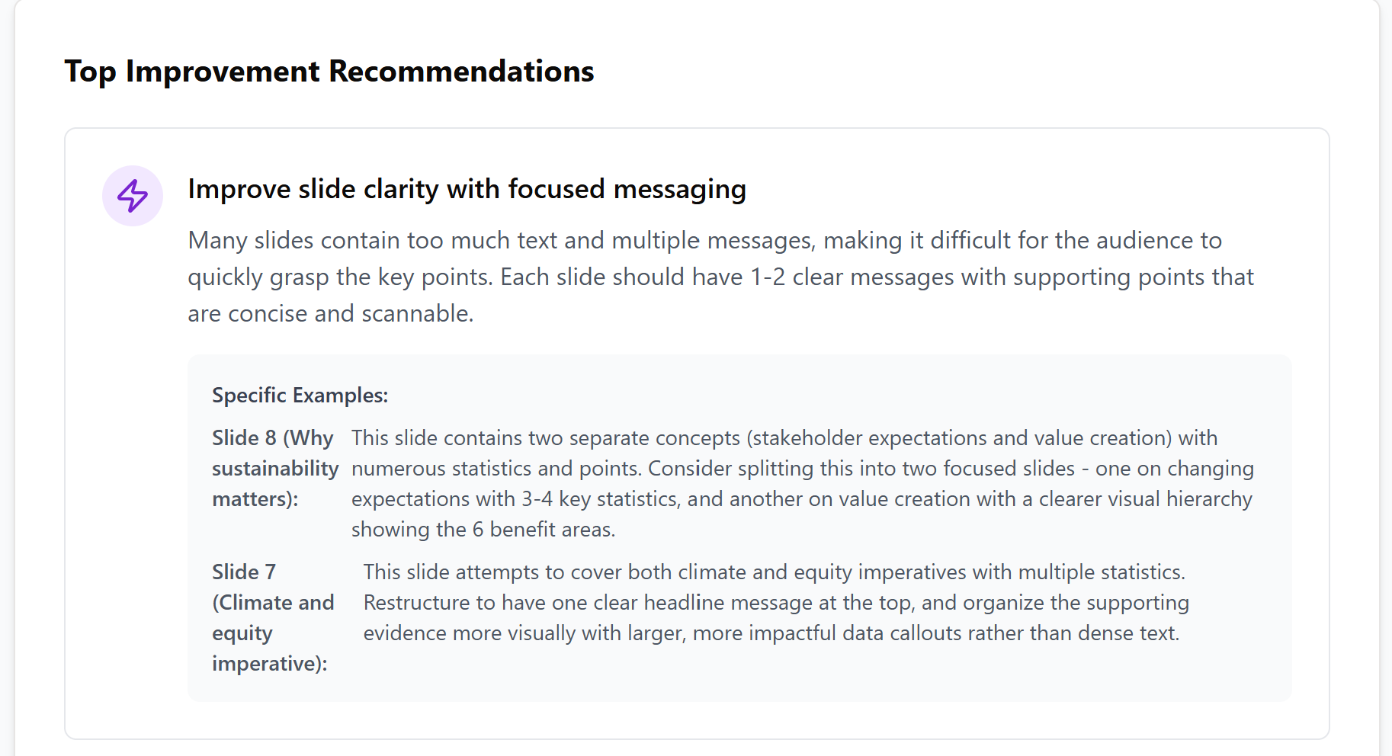Viewport: 1392px width, 756px height.
Task: Click the word 'sustainability' in the Slide 8 label
Action: [275, 468]
